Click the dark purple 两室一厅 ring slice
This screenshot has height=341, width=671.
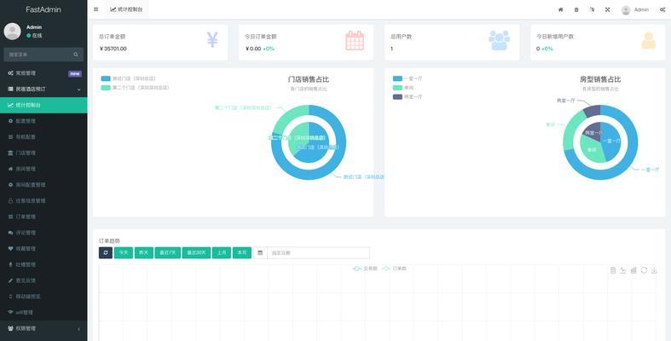coord(593,110)
